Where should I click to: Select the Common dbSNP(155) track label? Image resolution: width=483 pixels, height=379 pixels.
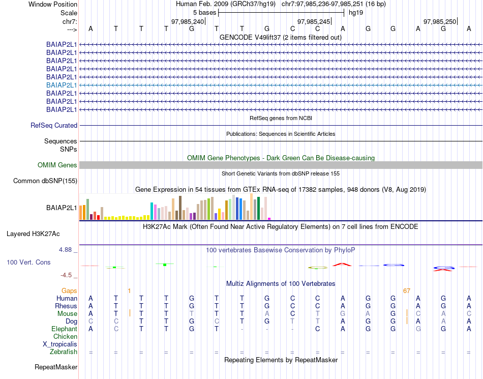pos(45,181)
